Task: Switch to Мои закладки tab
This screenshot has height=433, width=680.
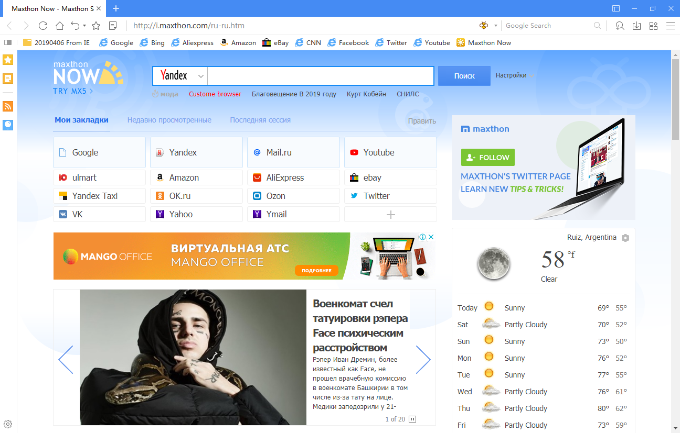Action: tap(81, 120)
